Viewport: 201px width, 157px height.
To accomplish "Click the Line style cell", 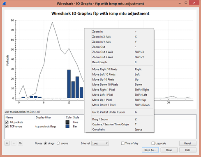I will pos(76,122).
